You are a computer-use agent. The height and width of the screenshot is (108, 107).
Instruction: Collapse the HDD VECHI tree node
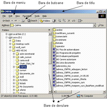pyautogui.click(x=10, y=51)
